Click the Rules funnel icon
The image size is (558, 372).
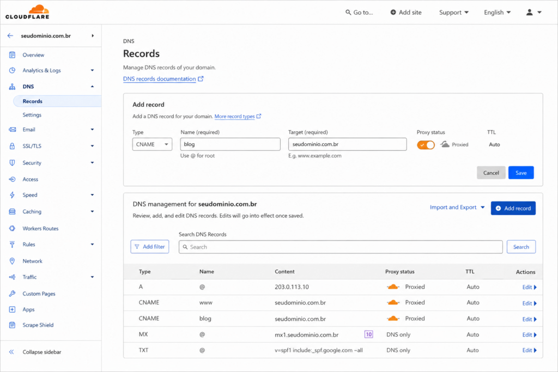point(12,245)
